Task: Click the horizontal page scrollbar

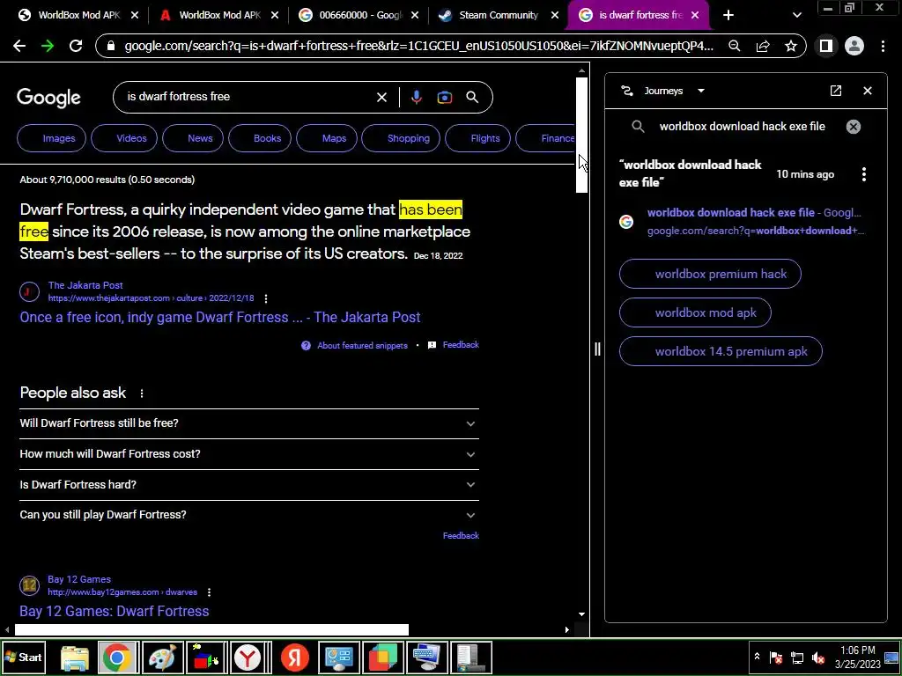Action: [211, 630]
